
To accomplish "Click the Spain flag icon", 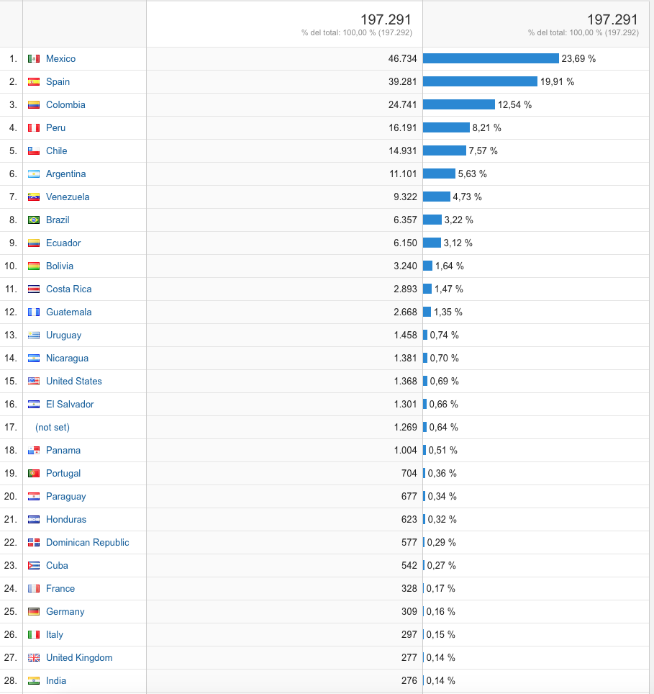I will (34, 82).
